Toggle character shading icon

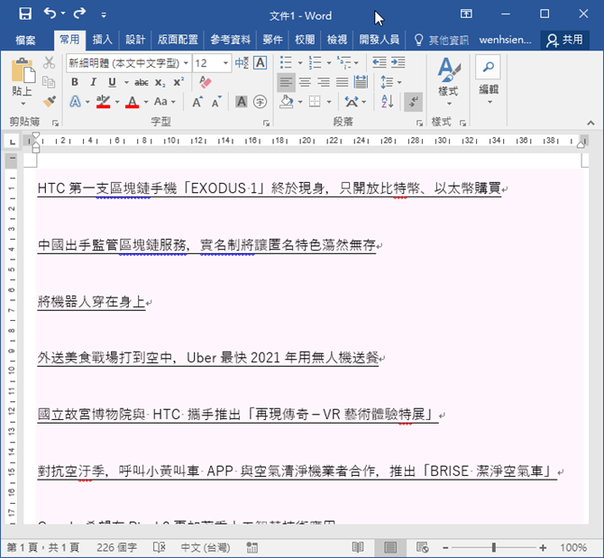[x=242, y=102]
